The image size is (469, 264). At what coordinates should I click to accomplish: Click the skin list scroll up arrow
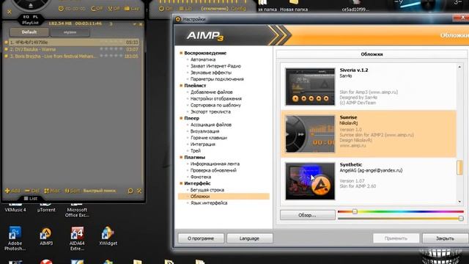(x=459, y=67)
